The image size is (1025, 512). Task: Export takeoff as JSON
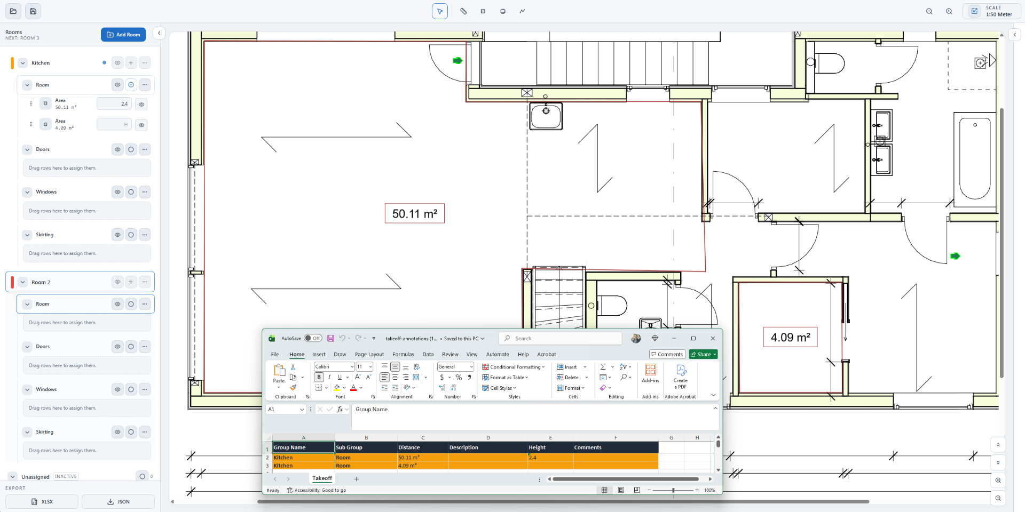tap(118, 502)
